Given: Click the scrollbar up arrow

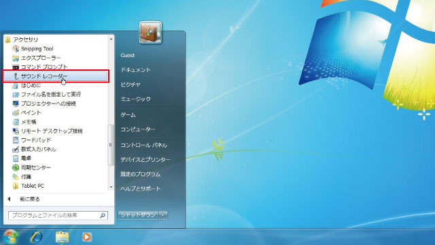Looking at the screenshot, I should pos(111,39).
